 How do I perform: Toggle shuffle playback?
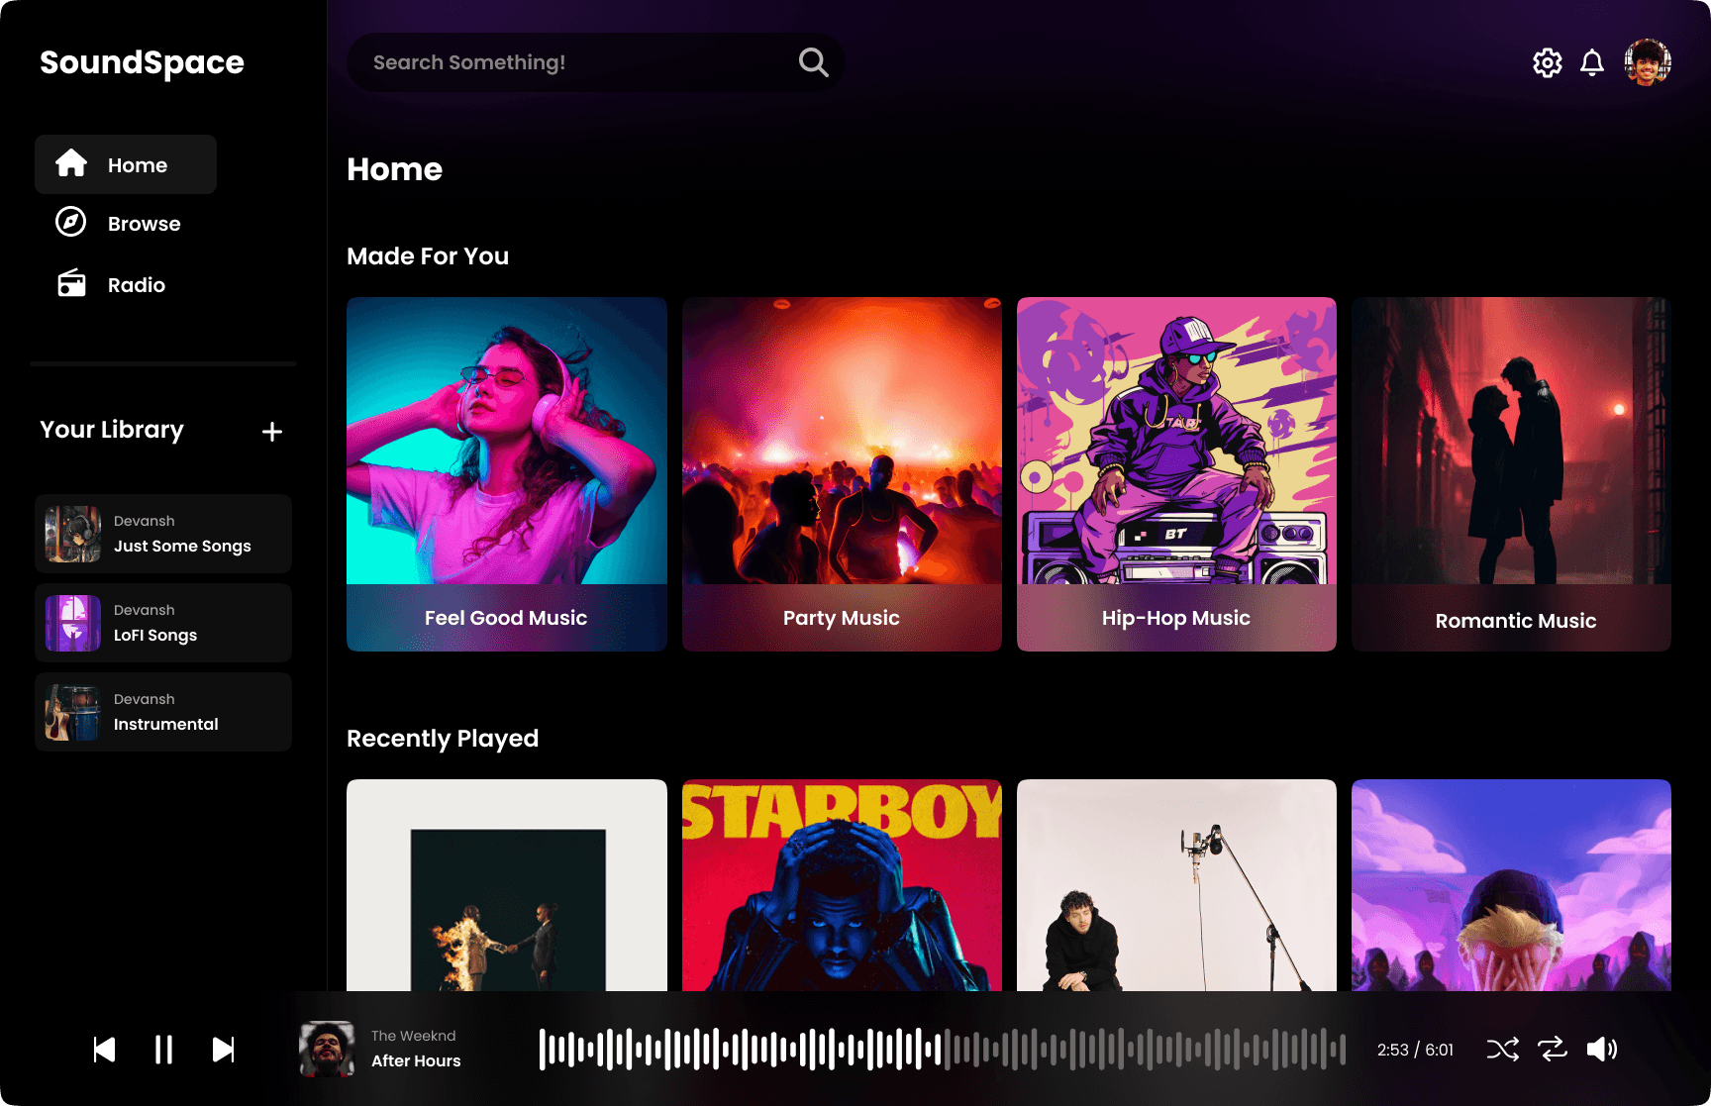coord(1503,1050)
